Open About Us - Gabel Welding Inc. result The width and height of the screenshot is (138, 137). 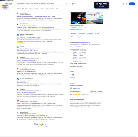[x=26, y=71]
